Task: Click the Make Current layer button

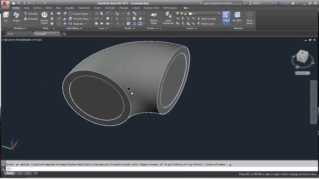Action: [x=206, y=19]
